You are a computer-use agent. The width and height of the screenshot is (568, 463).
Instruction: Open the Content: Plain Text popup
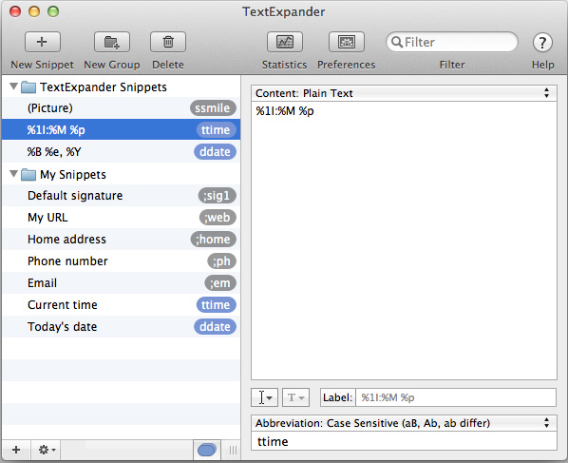tap(404, 93)
